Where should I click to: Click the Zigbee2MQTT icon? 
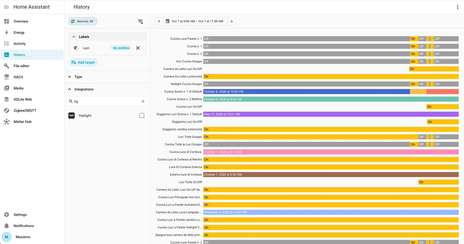click(7, 110)
